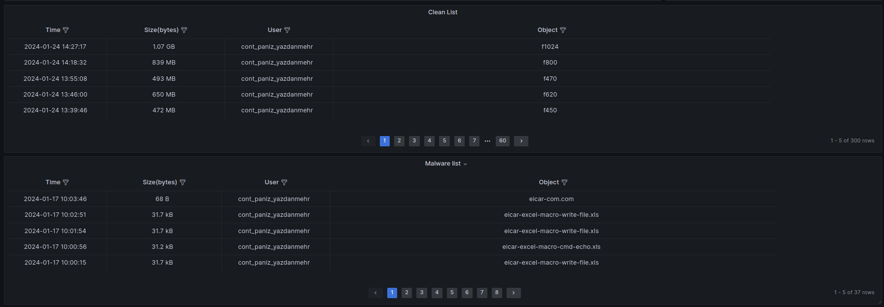The width and height of the screenshot is (884, 307).
Task: Open Clean List page 5
Action: tap(444, 141)
